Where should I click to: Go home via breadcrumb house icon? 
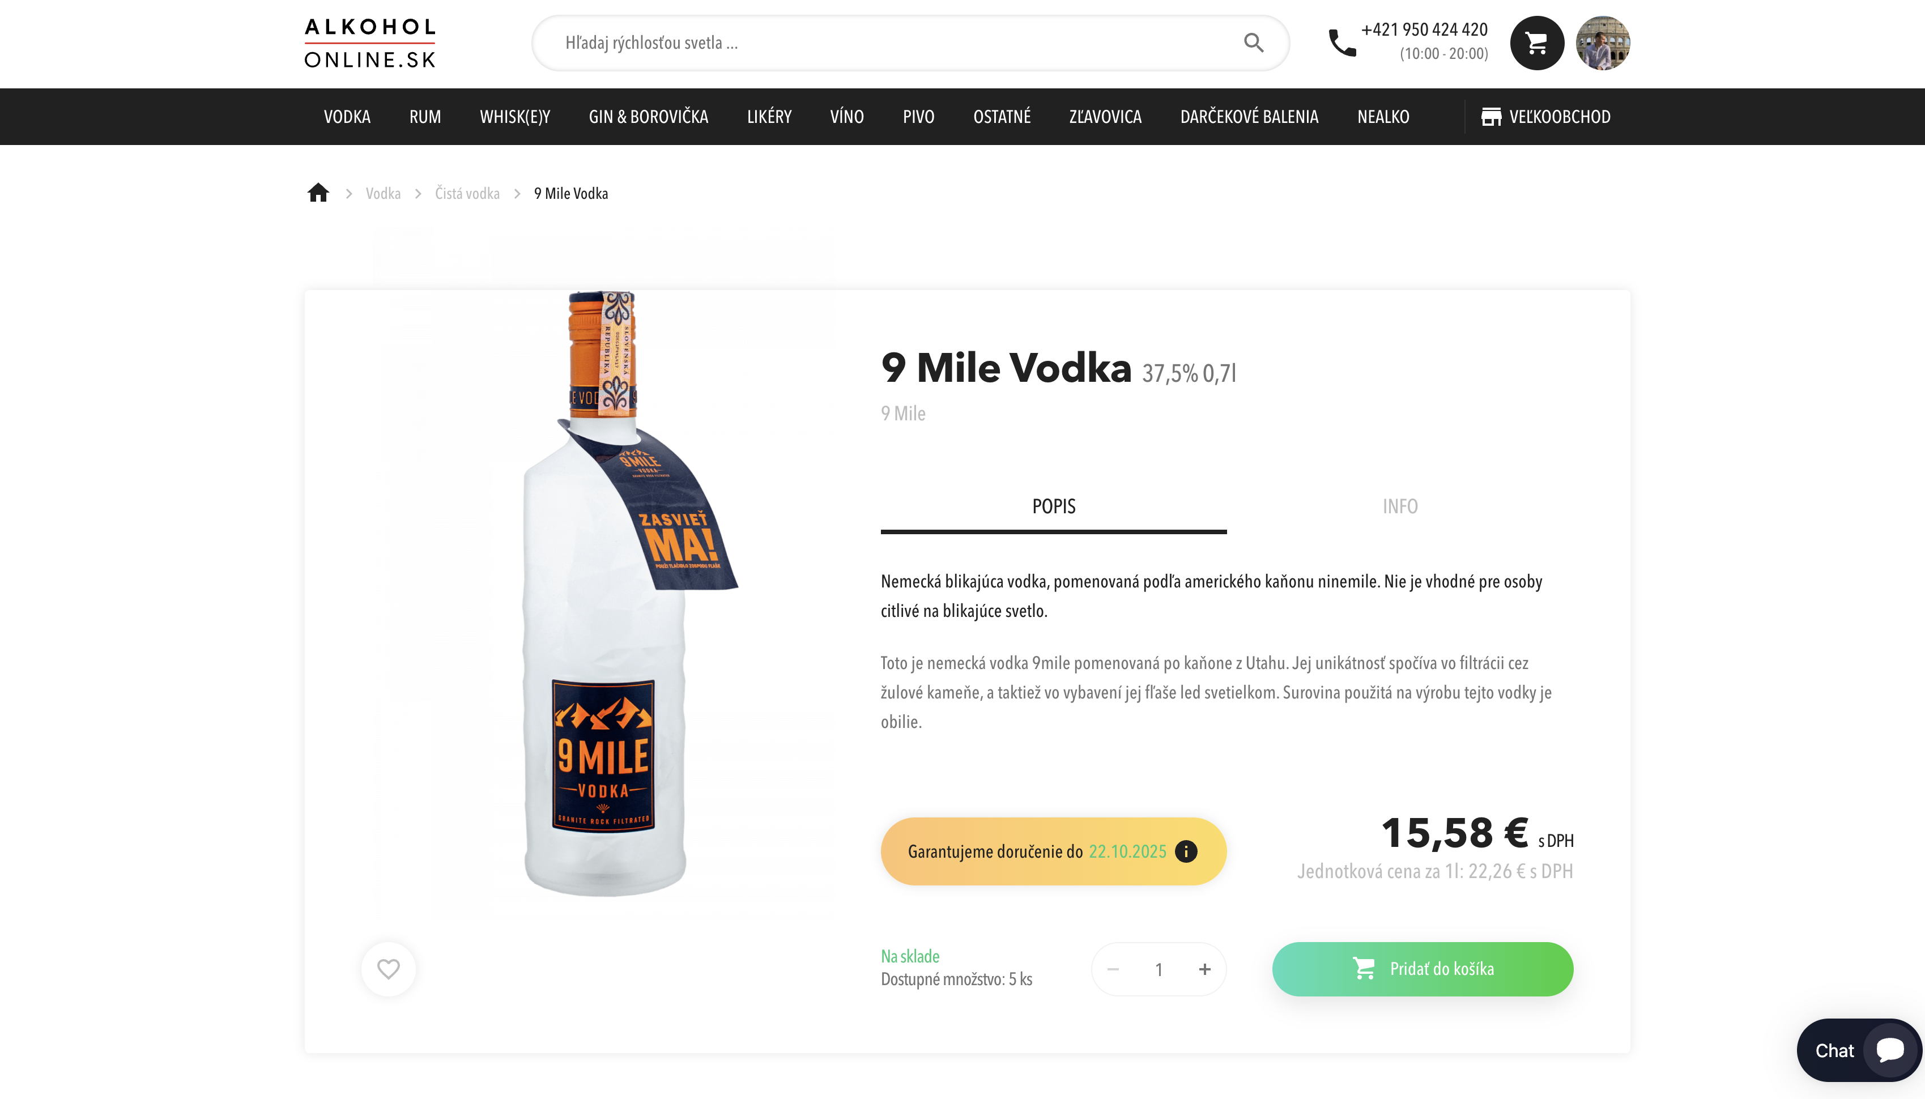[318, 193]
